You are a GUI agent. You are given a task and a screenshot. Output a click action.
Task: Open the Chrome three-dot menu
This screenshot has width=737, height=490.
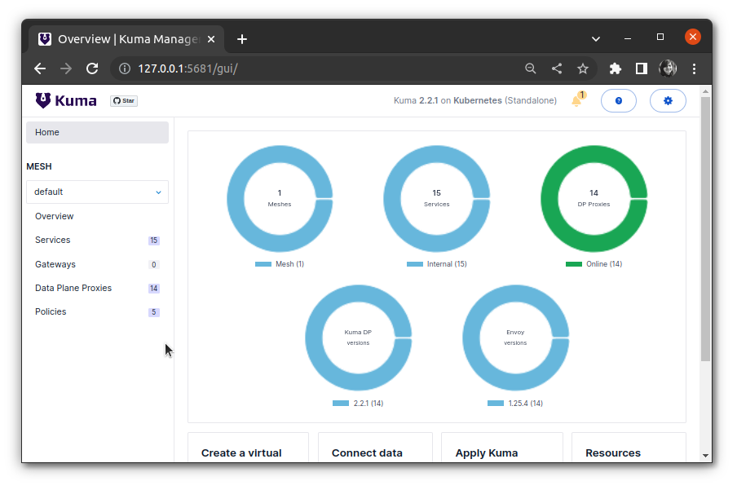695,68
